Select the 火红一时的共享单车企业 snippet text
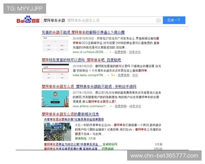 point(118,129)
